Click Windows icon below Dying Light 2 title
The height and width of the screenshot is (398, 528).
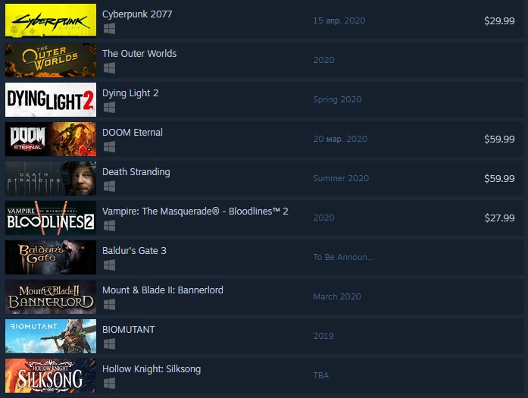point(109,108)
